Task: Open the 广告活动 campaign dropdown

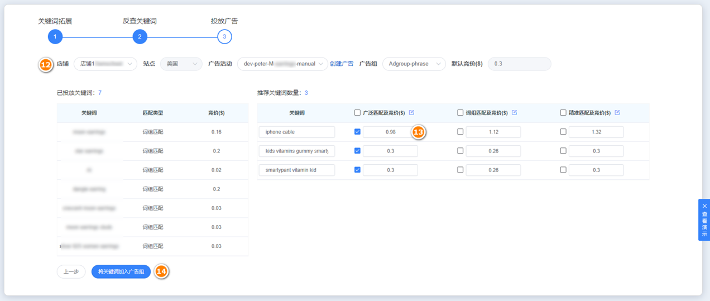Action: point(282,64)
